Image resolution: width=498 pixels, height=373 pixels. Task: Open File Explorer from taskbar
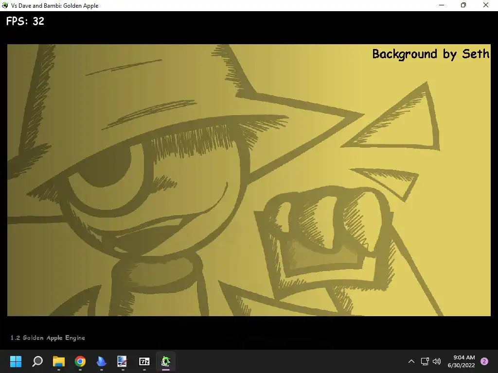[x=59, y=361]
